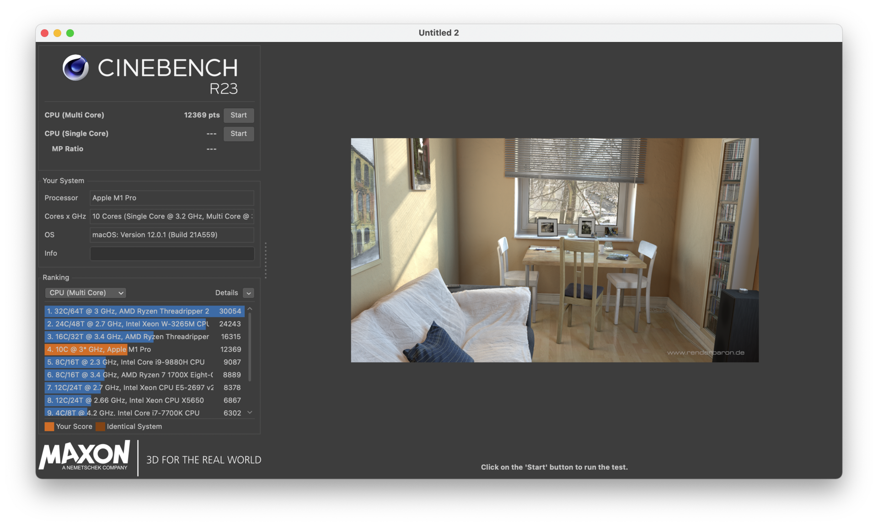This screenshot has width=878, height=526.
Task: Click inside the Info text field
Action: point(171,253)
